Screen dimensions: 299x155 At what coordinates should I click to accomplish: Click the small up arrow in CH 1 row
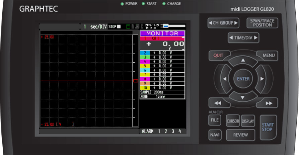pos(183,37)
